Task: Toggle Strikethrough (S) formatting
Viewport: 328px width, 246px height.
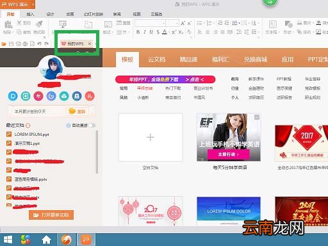Action: pos(158,32)
